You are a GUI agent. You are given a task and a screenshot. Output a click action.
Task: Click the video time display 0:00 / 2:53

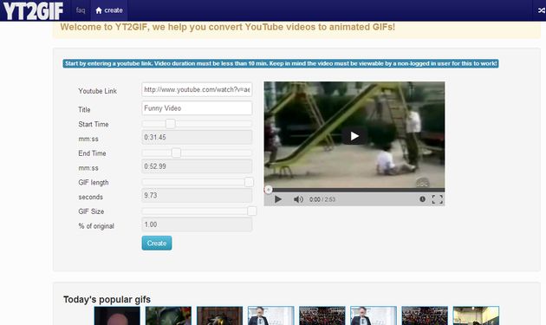click(322, 199)
